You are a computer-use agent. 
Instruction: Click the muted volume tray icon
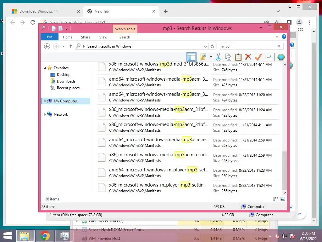click(277, 236)
